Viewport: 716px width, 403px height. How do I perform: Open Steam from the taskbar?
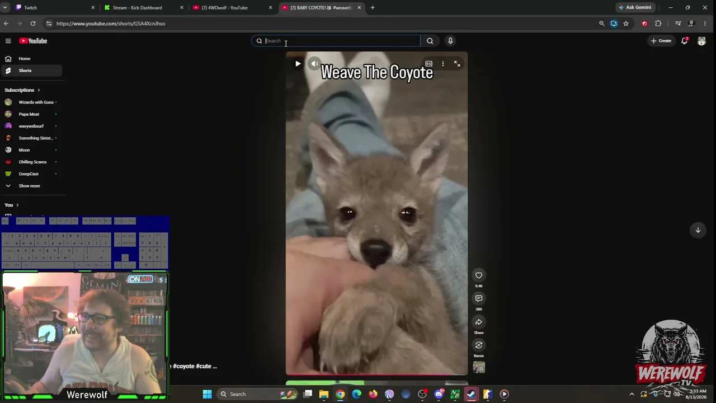point(472,394)
